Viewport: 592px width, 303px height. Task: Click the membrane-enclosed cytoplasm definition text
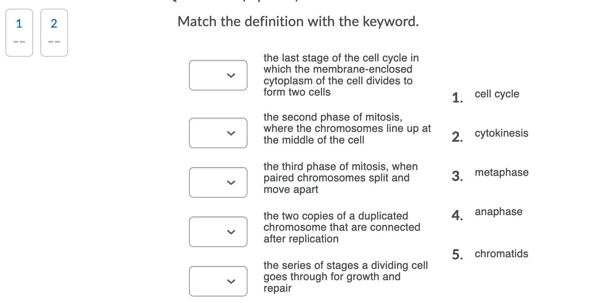click(341, 75)
